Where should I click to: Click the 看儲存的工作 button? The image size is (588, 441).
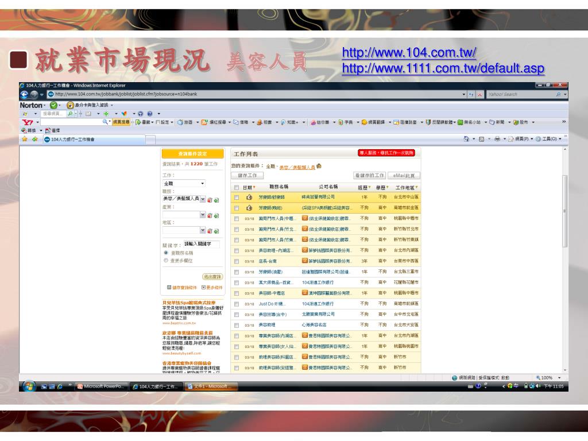point(369,175)
